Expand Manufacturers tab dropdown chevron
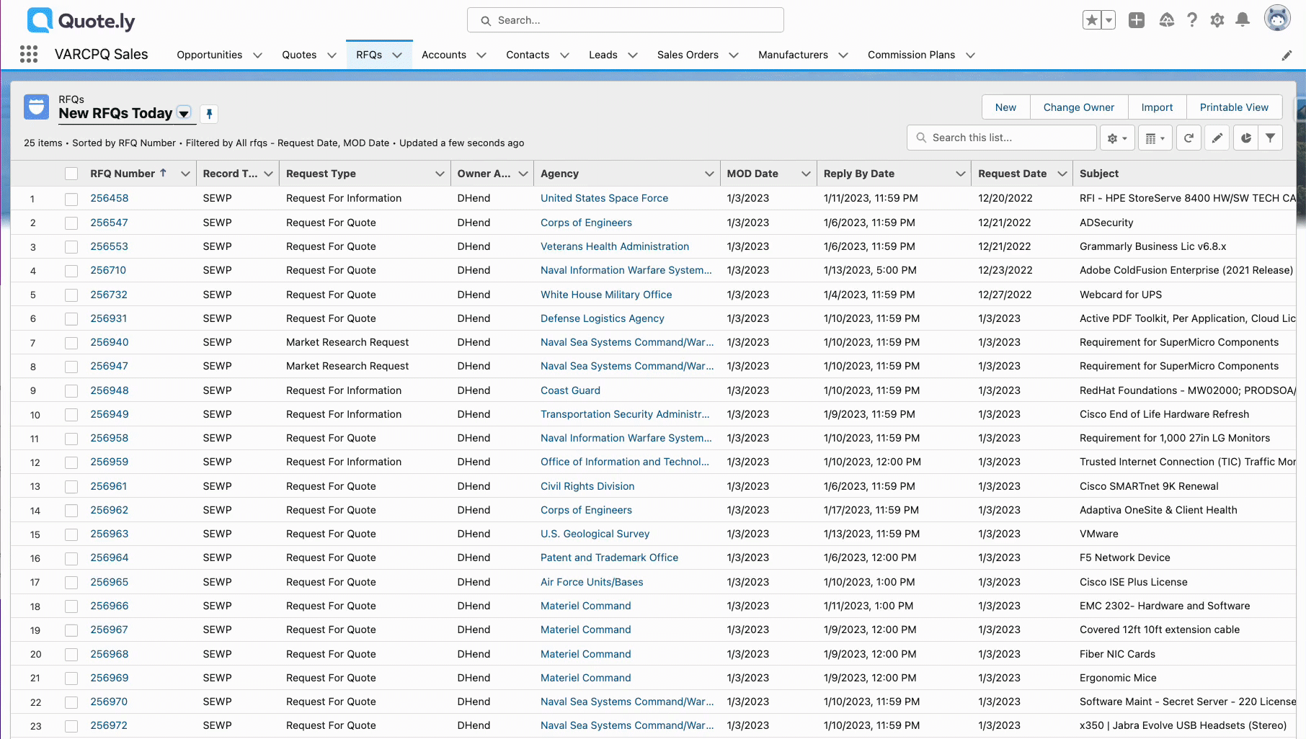This screenshot has width=1306, height=739. pos(843,55)
